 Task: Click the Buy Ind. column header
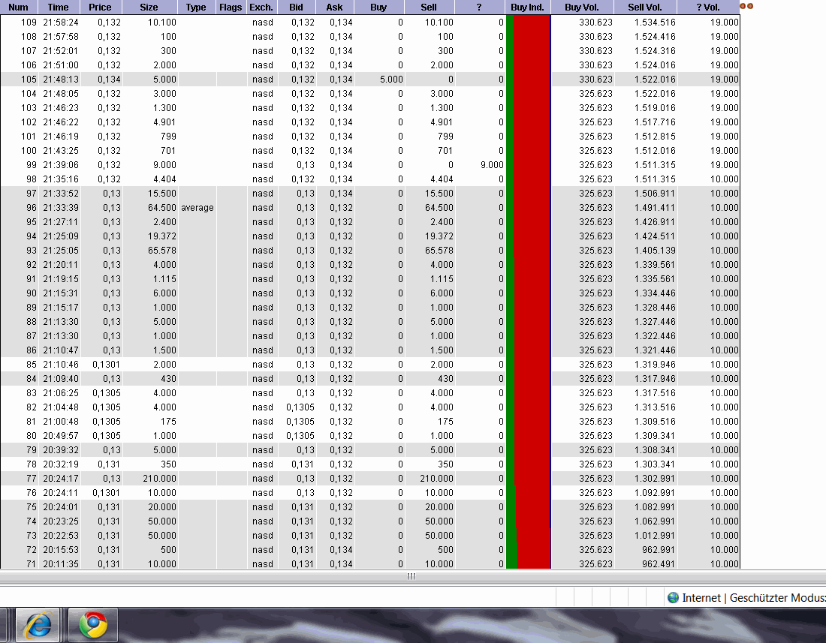tap(527, 8)
